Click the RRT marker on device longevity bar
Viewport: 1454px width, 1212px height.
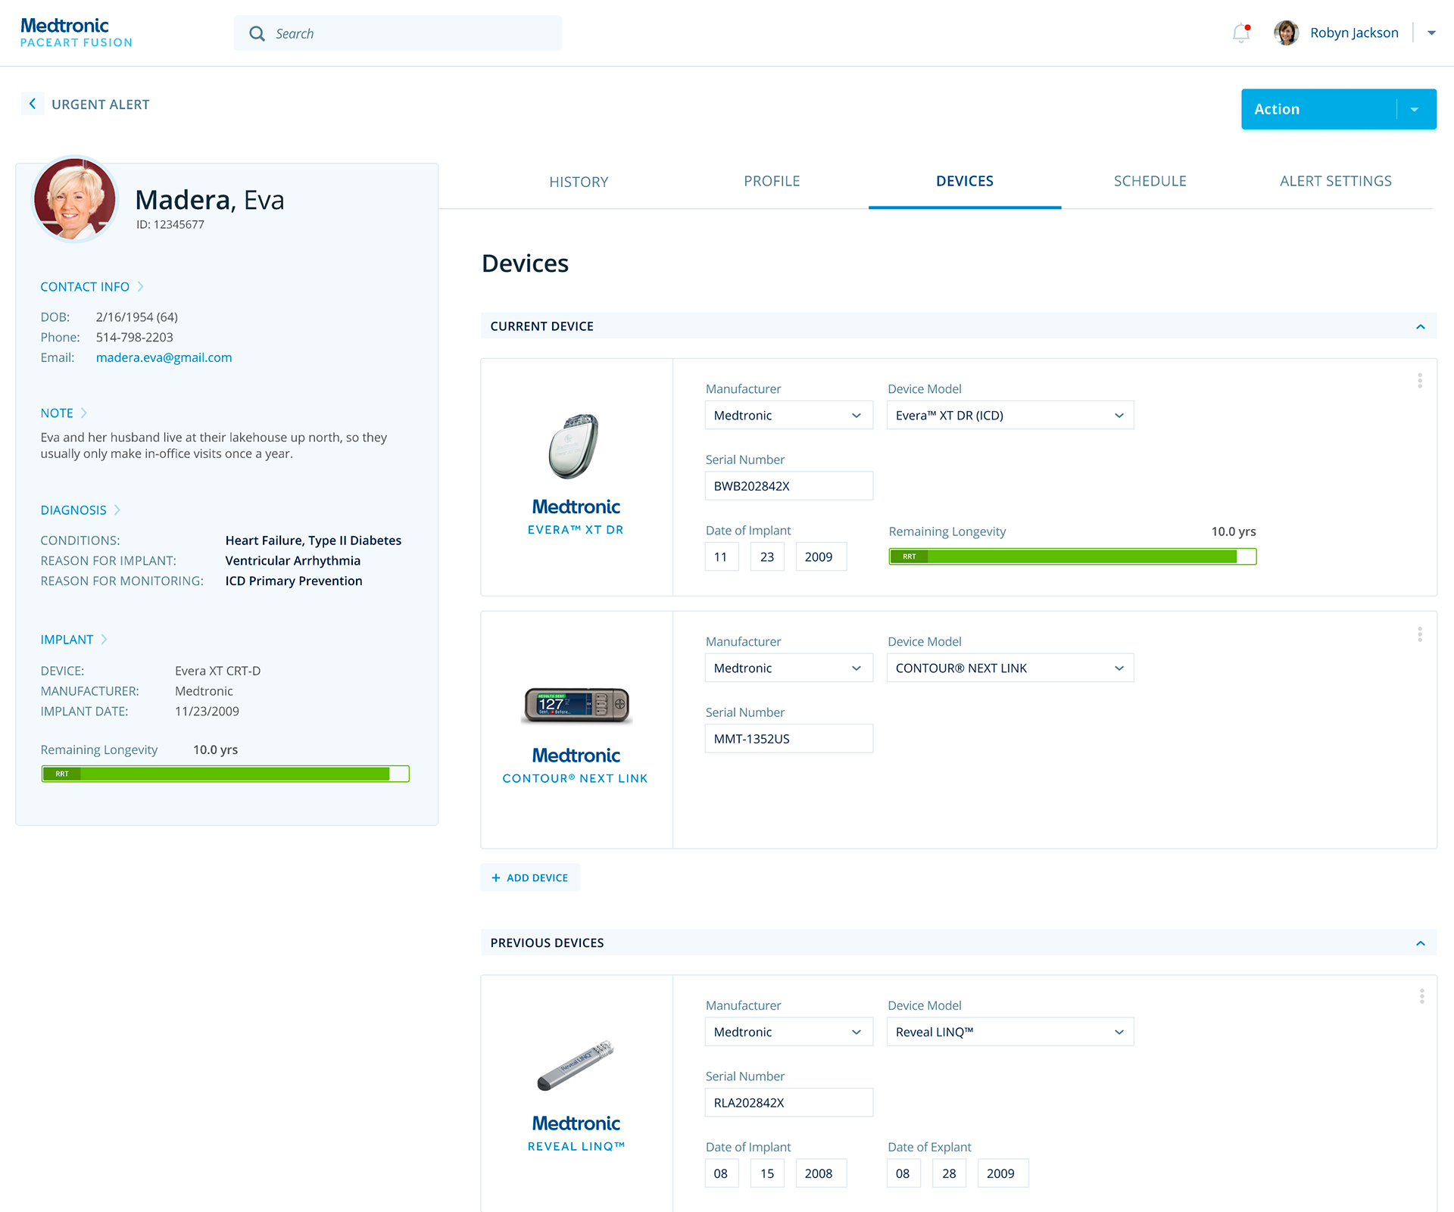pos(909,557)
